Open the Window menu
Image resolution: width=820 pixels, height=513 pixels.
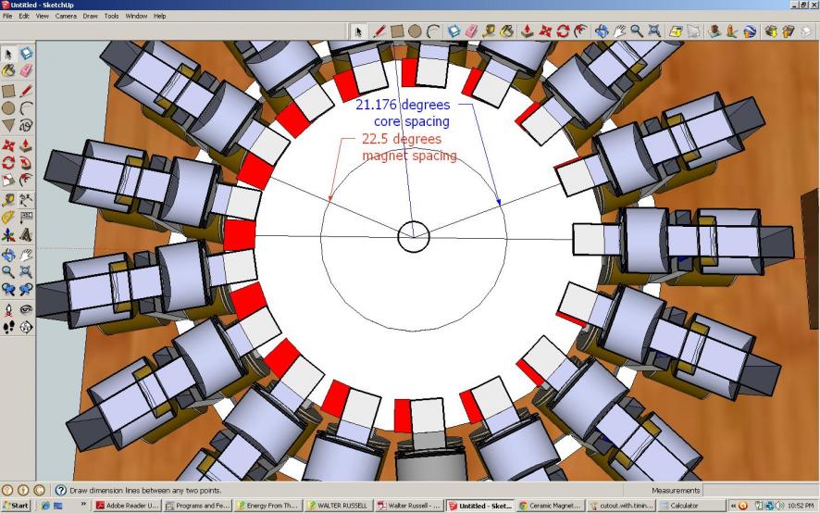[x=136, y=17]
